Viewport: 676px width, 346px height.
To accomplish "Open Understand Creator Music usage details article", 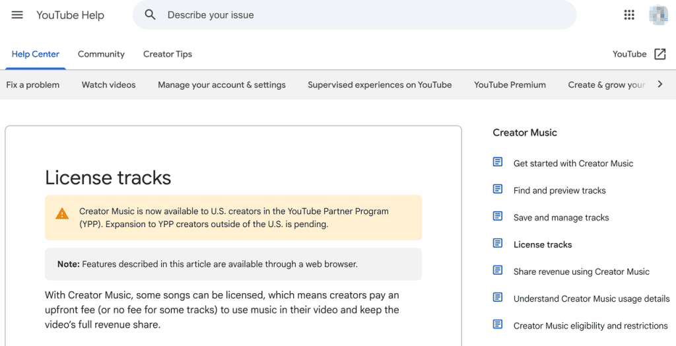I will [591, 298].
